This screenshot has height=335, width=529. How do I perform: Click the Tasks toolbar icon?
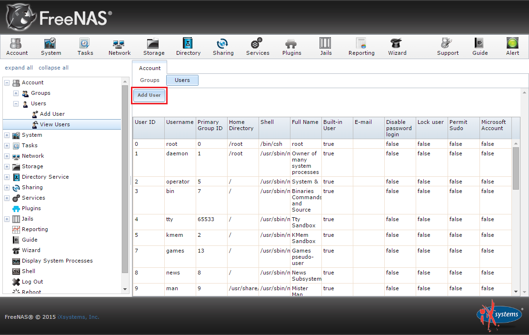(85, 47)
